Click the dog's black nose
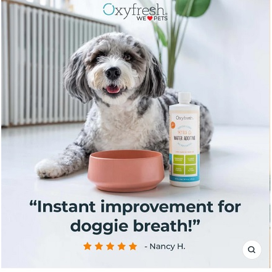This screenshot has height=272, width=272. pos(113,73)
